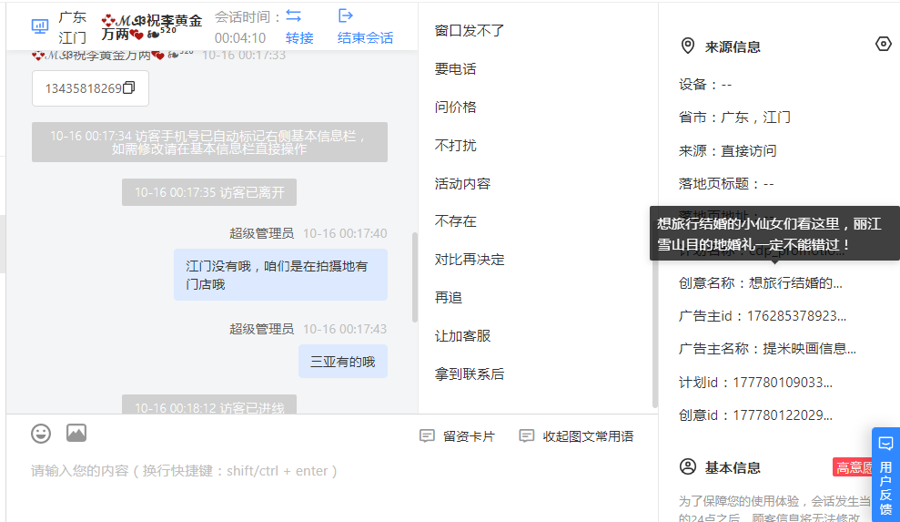The height and width of the screenshot is (522, 900).
Task: Select quick reply 对比再决定
Action: [470, 260]
